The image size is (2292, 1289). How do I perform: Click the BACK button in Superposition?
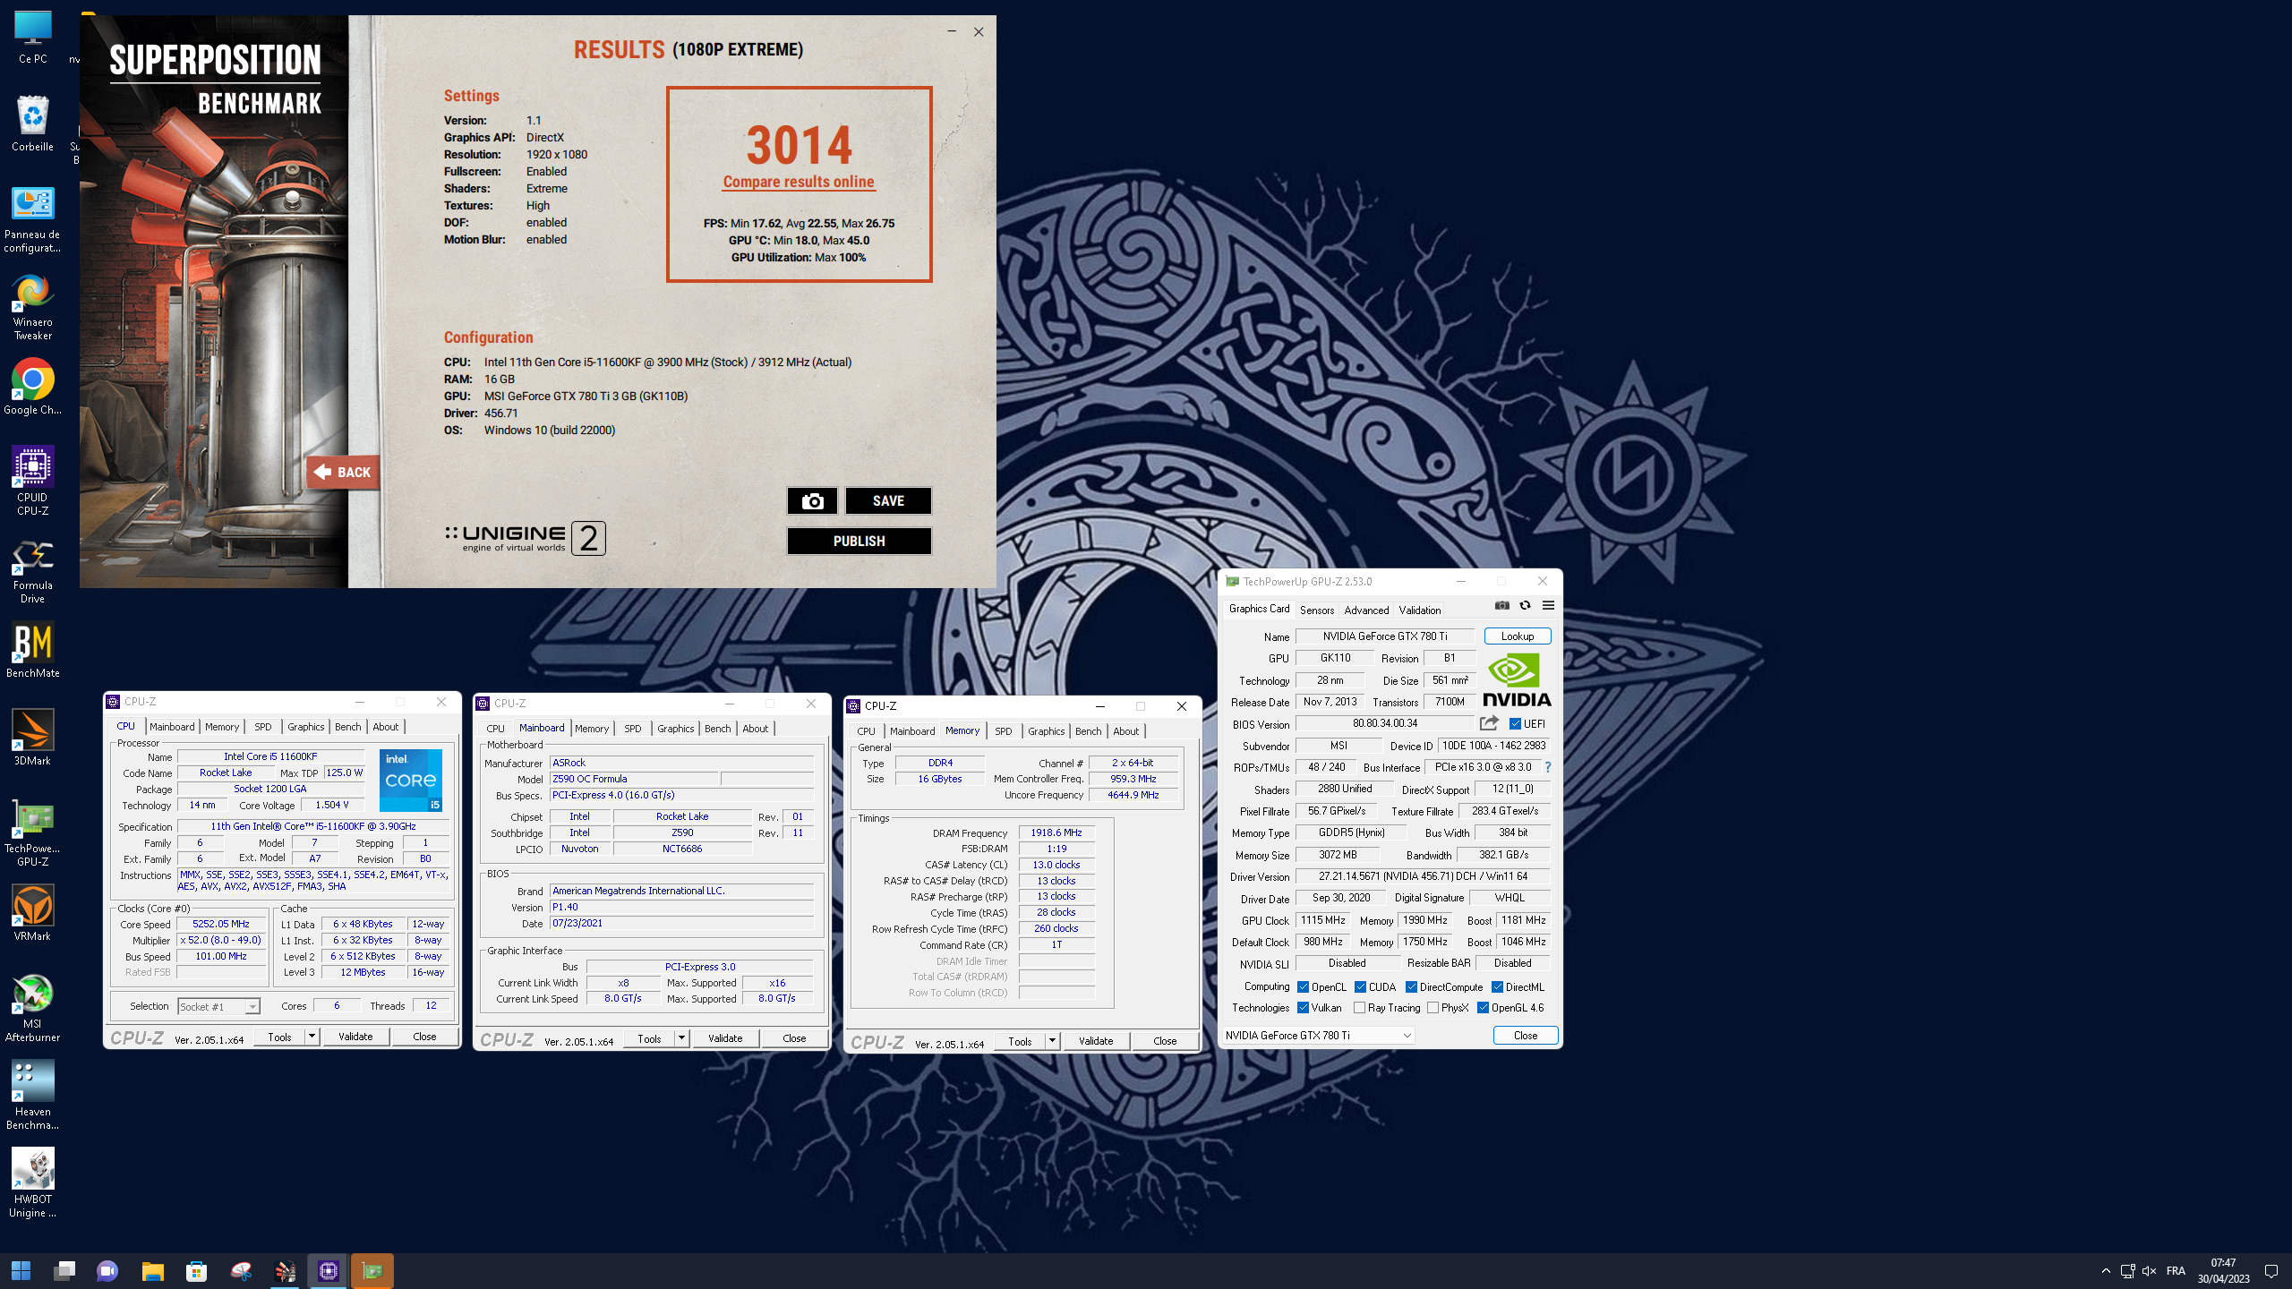[x=343, y=473]
